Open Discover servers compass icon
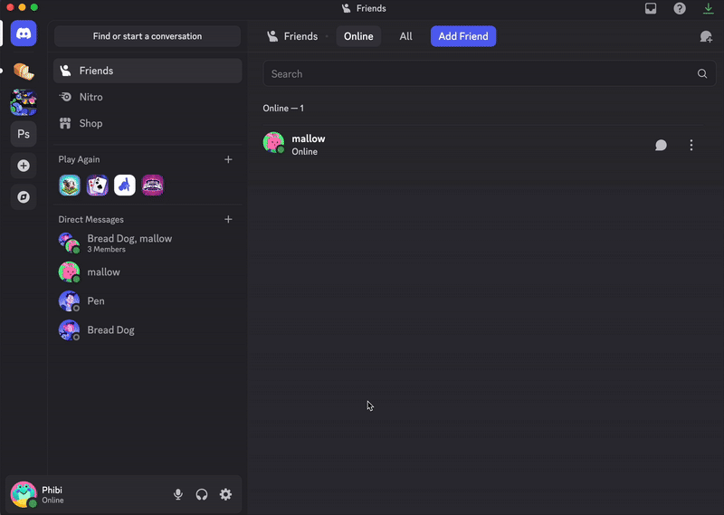 coord(24,196)
